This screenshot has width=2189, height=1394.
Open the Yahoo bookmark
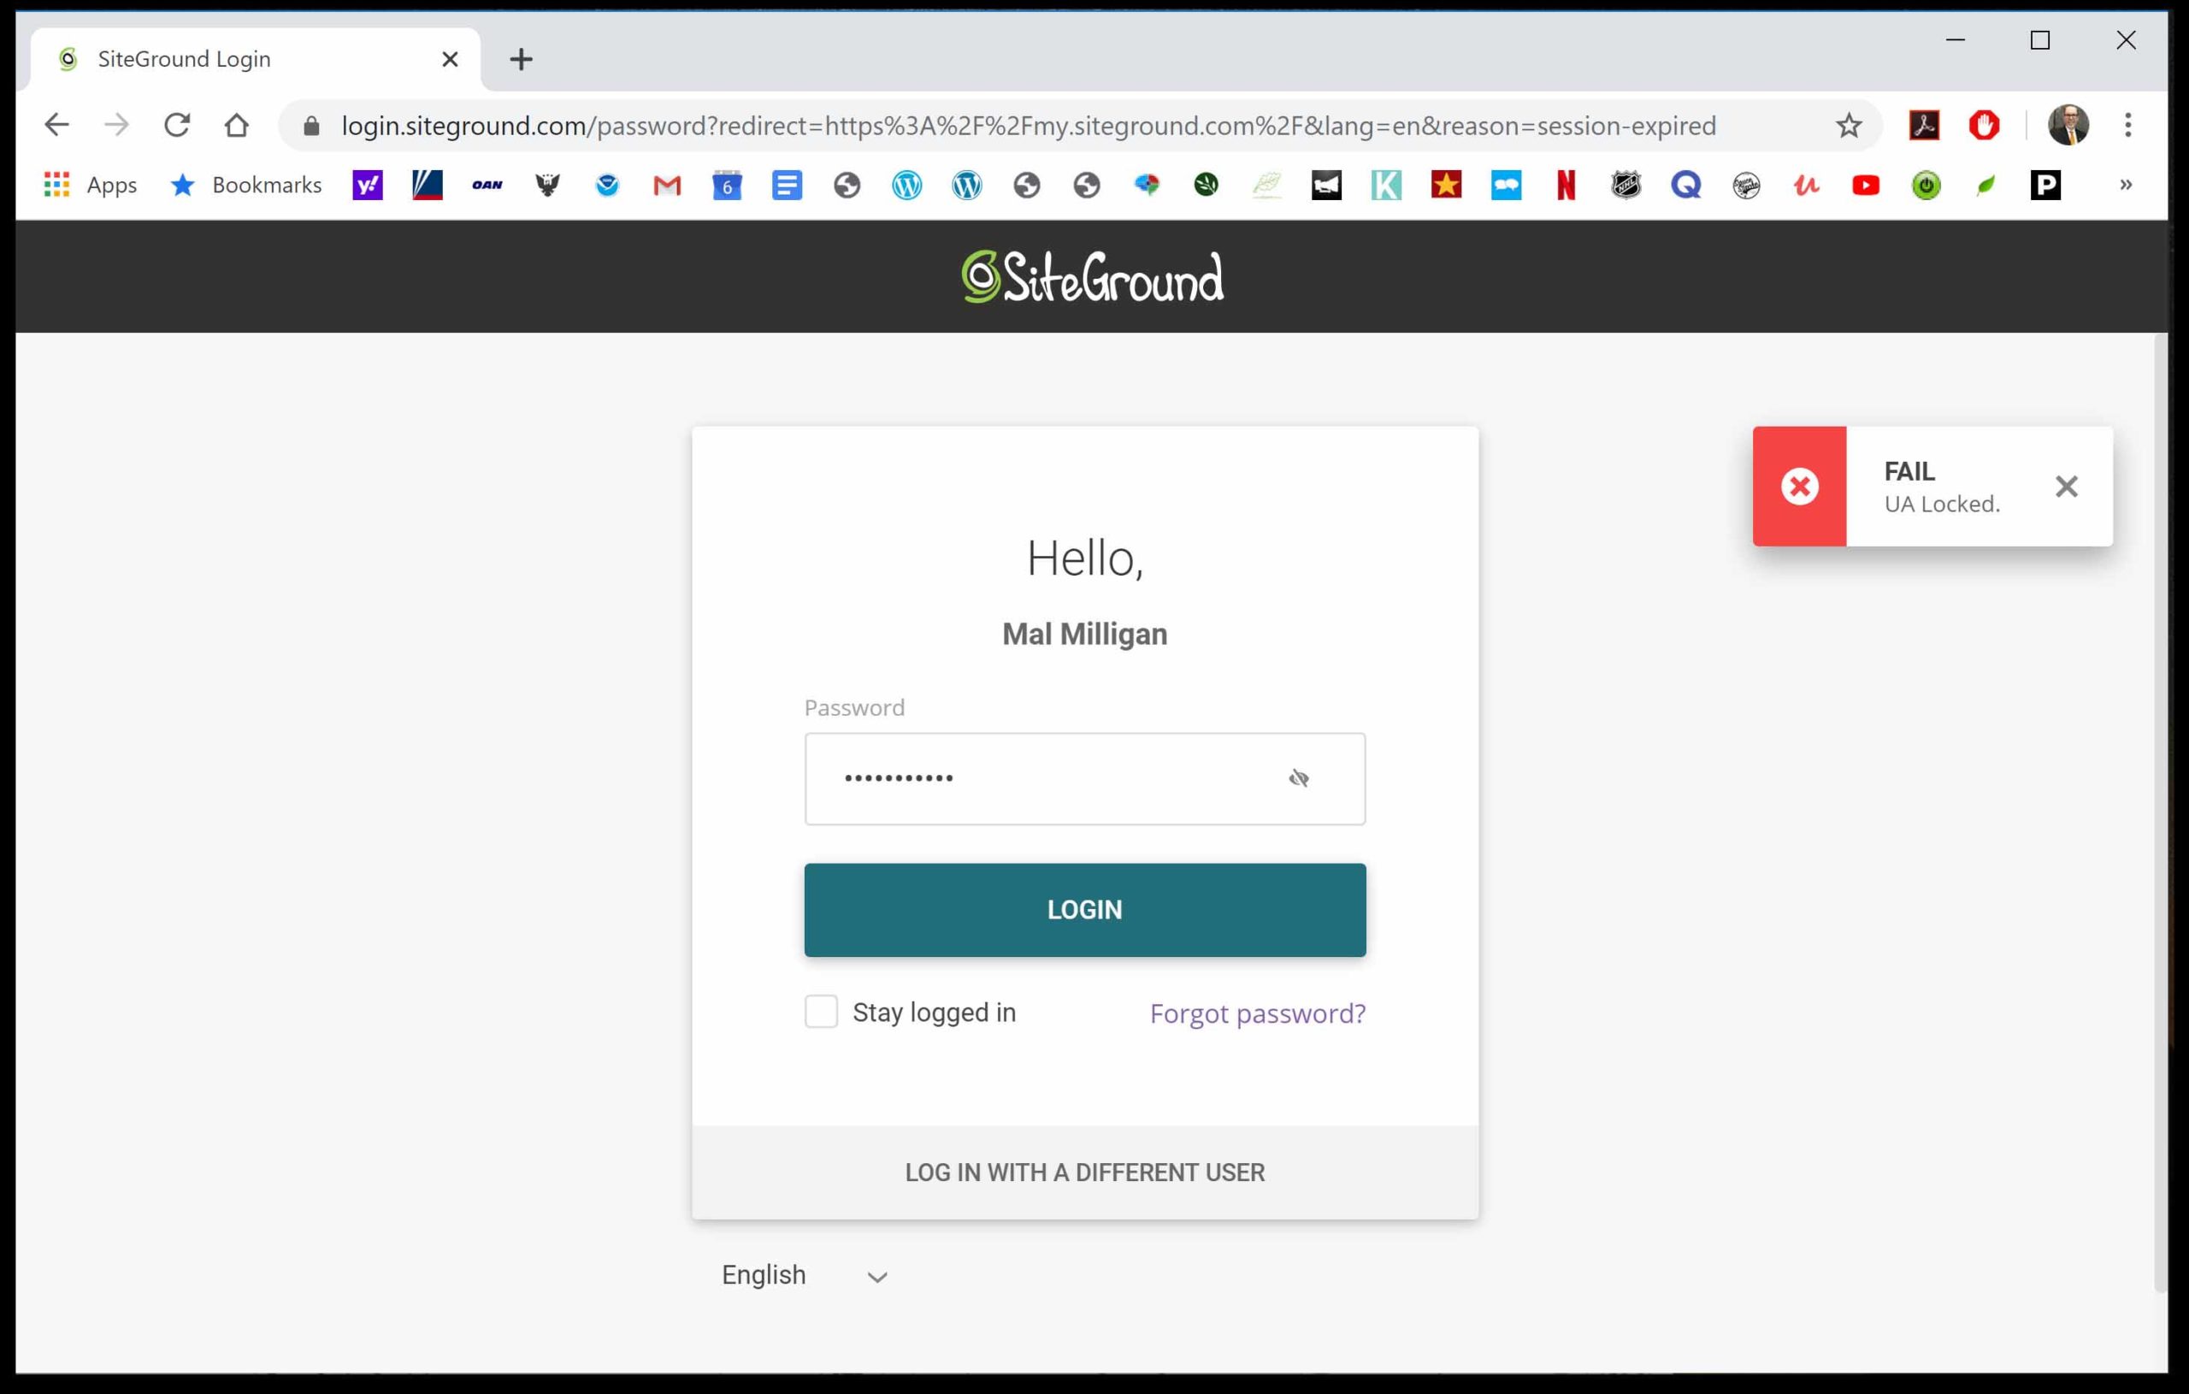pyautogui.click(x=368, y=185)
